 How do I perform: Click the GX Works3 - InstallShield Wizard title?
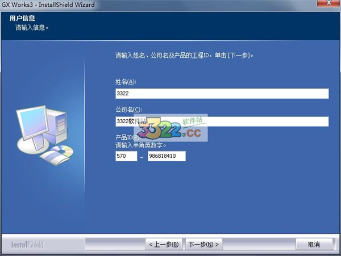click(x=48, y=5)
